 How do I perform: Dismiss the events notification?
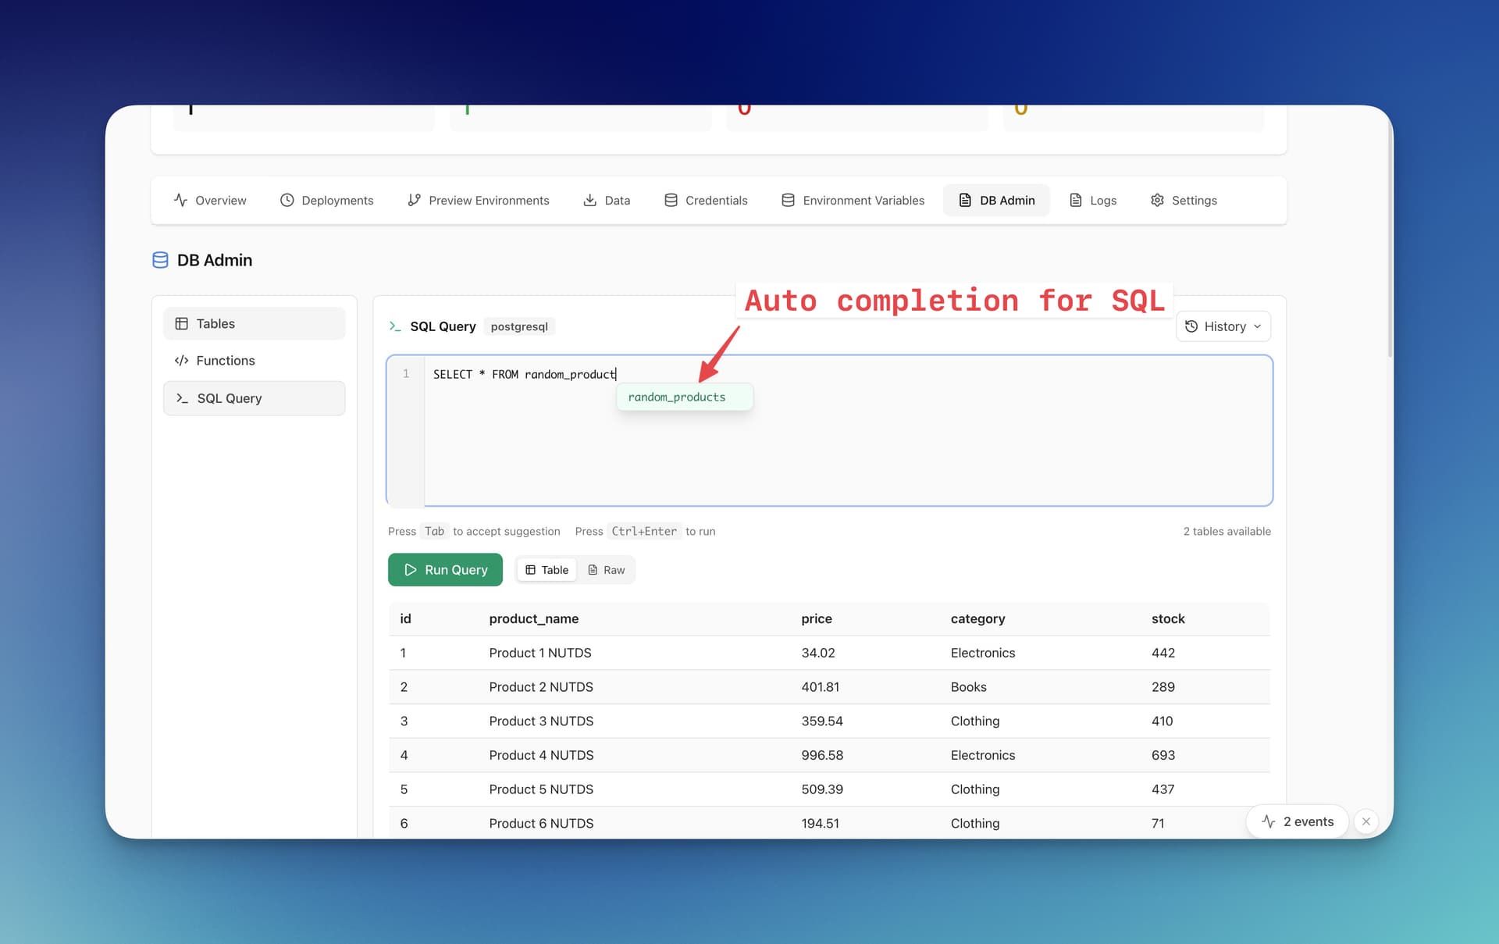1366,821
